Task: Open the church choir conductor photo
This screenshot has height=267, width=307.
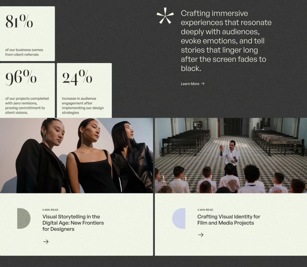Action: [231, 156]
